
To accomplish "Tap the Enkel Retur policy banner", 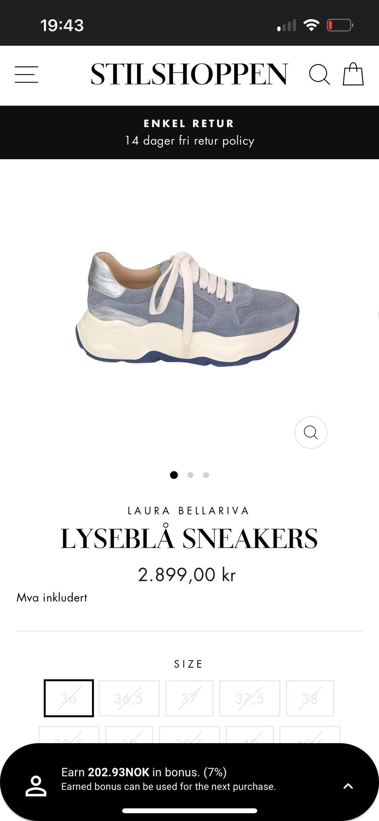I will click(x=189, y=132).
